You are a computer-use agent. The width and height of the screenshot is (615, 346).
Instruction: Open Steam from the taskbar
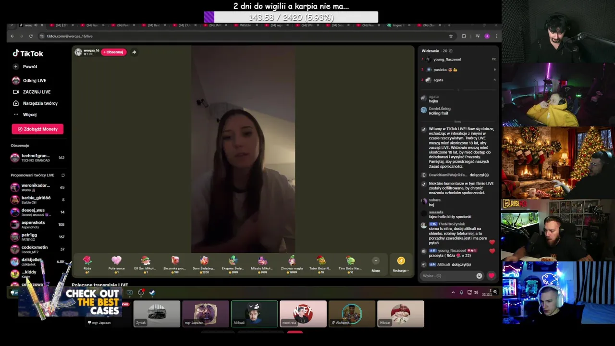(152, 292)
